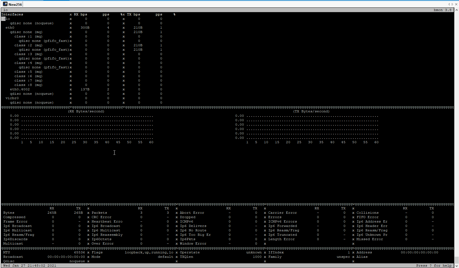Click the RX bps column header
This screenshot has width=459, height=268.
(x=81, y=14)
